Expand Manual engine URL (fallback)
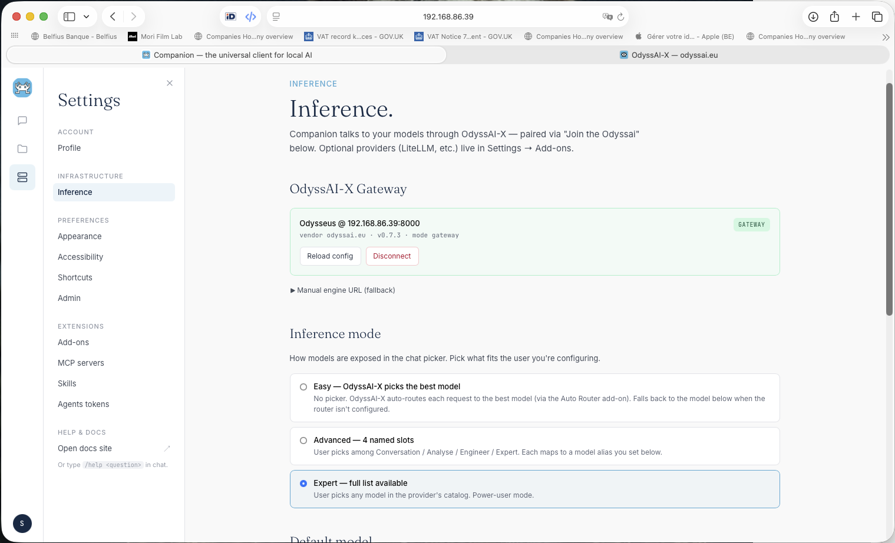Viewport: 895px width, 543px height. tap(342, 290)
